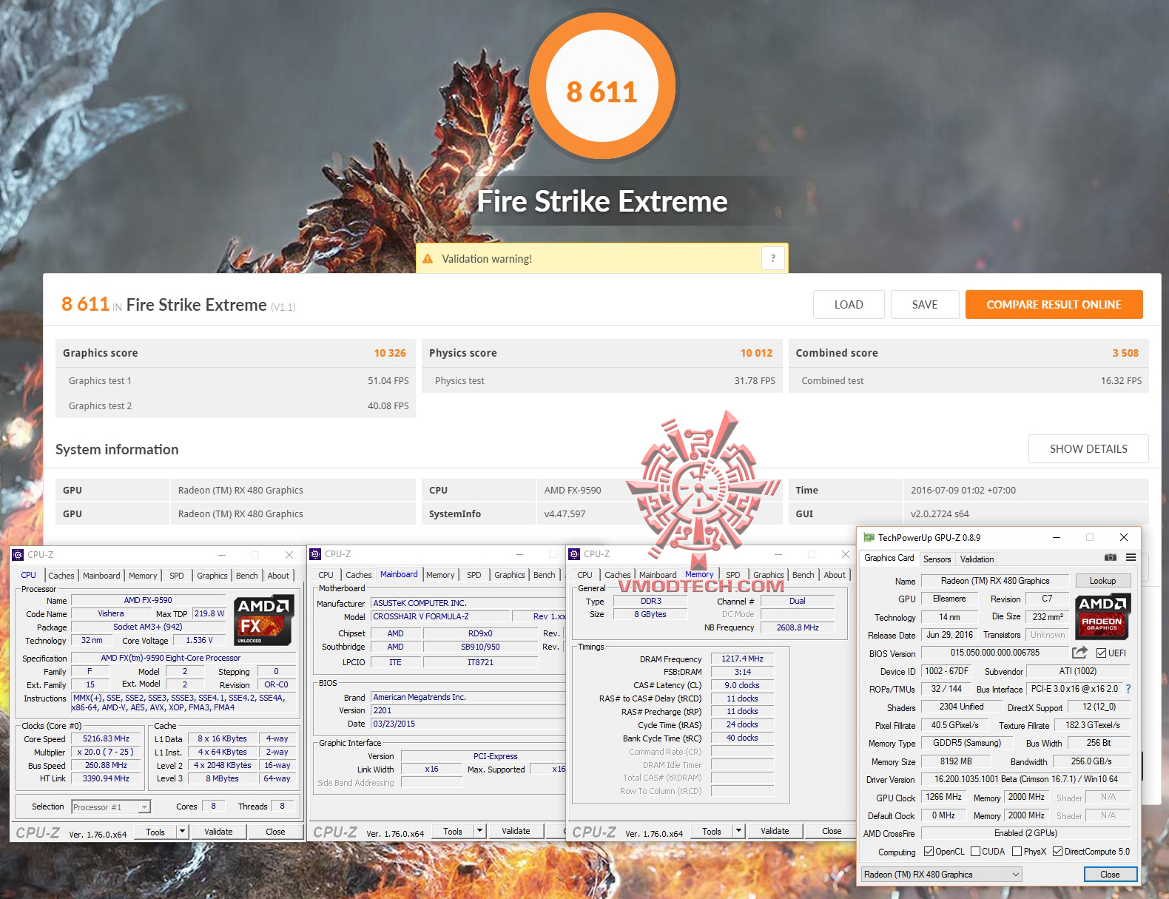Click motherboard model CROSSHAIR V FORMULA-Z
This screenshot has width=1169, height=899.
(441, 616)
